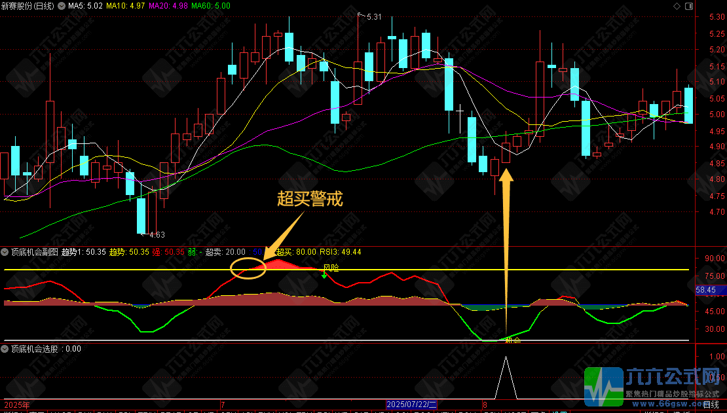Image resolution: width=727 pixels, height=413 pixels.
Task: Click the 5.00 price axis label
Action: (x=717, y=115)
